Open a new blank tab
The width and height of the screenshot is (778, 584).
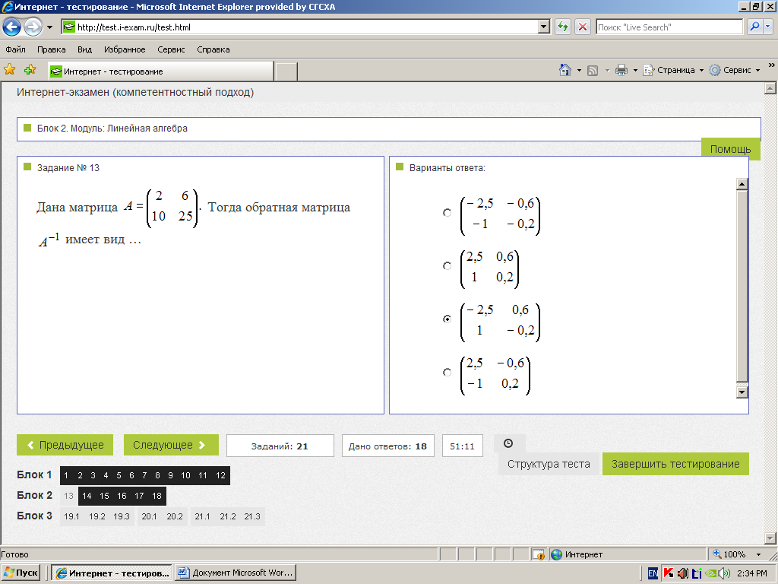(286, 71)
